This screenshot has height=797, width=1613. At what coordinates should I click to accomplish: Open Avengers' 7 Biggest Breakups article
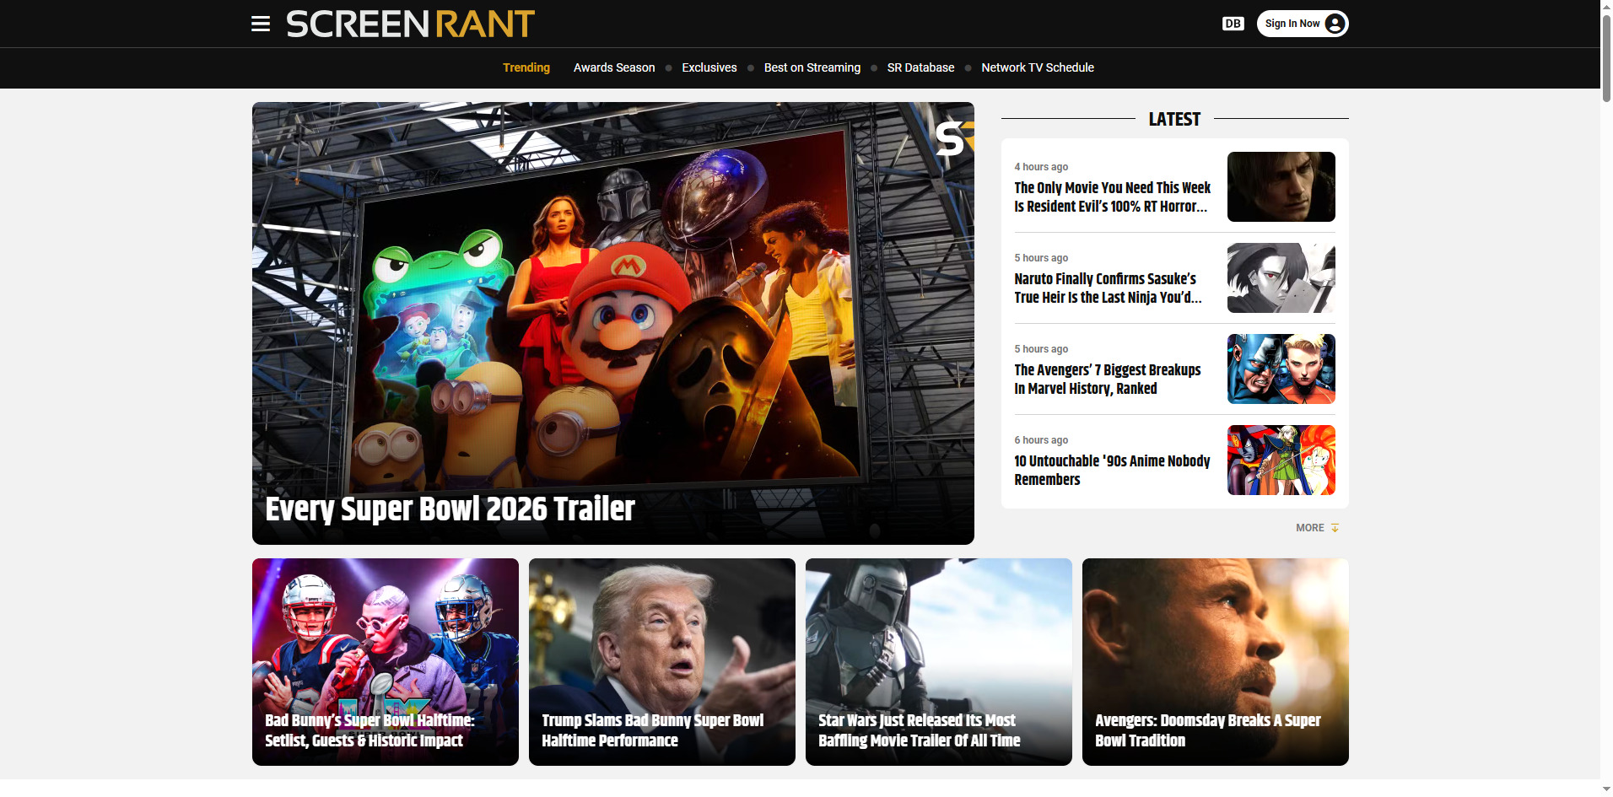1107,380
